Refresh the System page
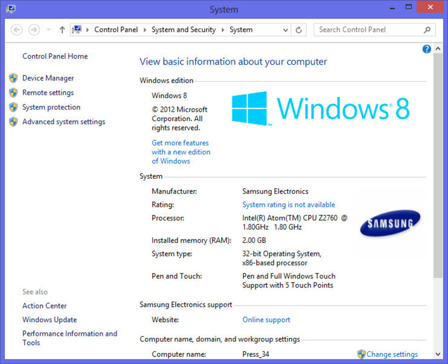448x364 pixels. (299, 30)
